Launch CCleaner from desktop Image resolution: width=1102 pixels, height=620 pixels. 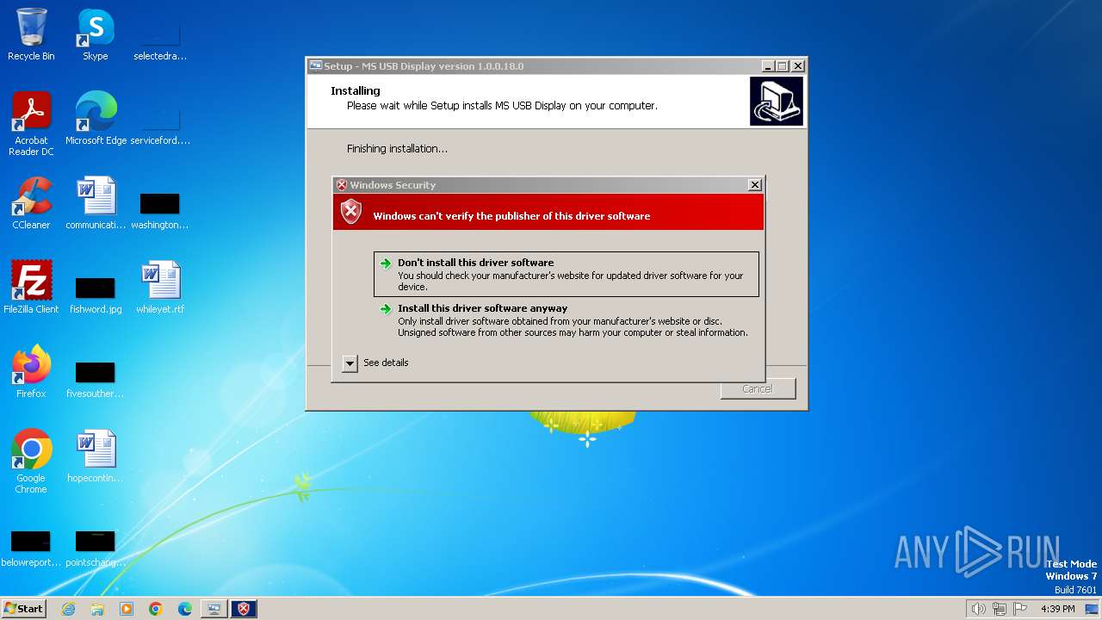pos(31,203)
